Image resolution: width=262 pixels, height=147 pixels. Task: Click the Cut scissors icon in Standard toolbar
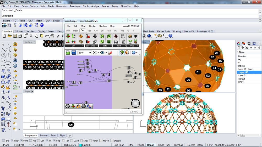pos(31,36)
